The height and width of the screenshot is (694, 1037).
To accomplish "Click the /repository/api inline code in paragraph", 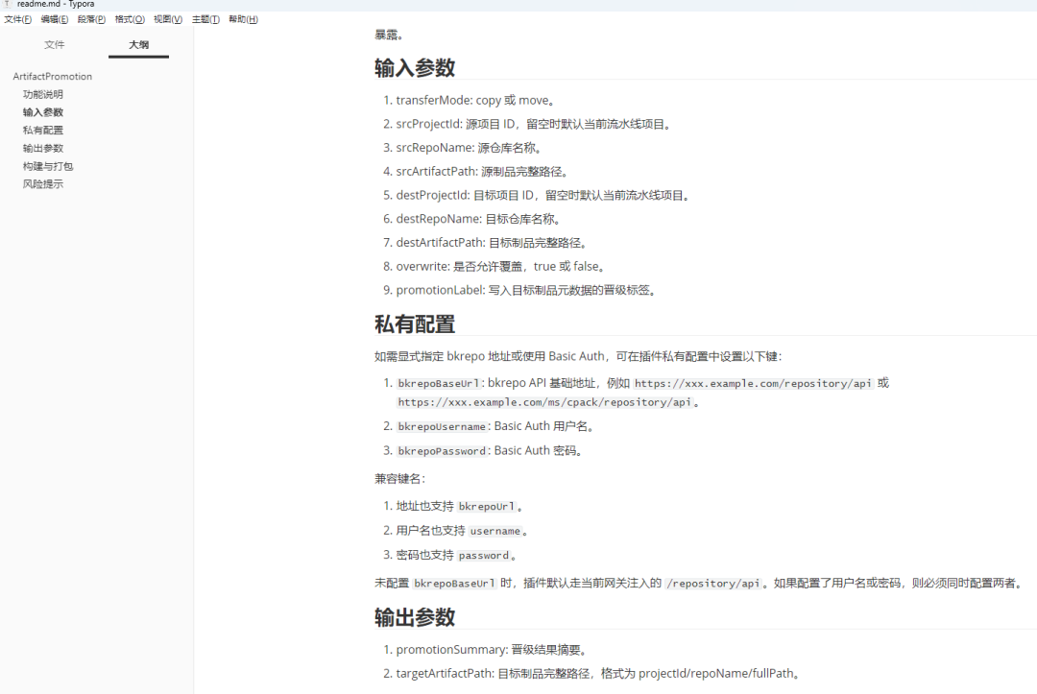I will pos(712,583).
